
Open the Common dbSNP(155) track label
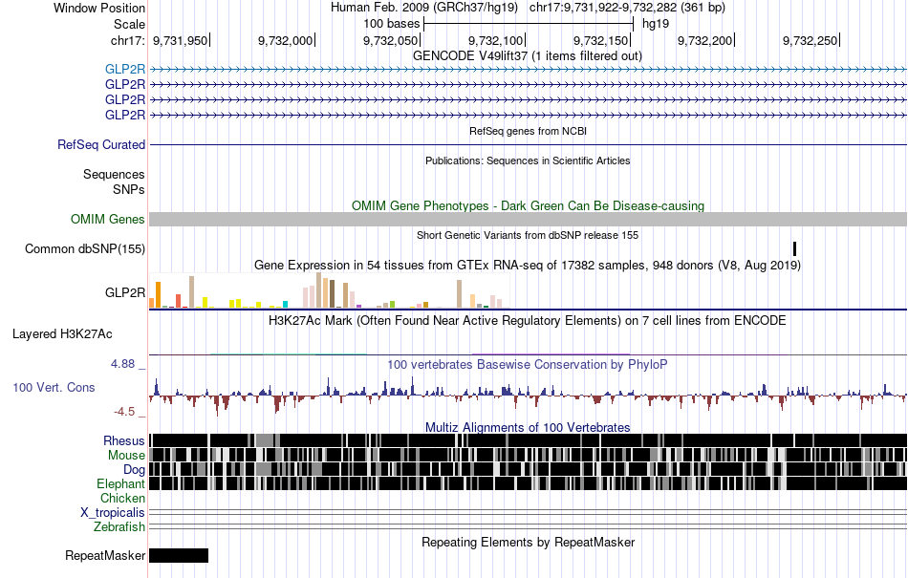(x=85, y=248)
